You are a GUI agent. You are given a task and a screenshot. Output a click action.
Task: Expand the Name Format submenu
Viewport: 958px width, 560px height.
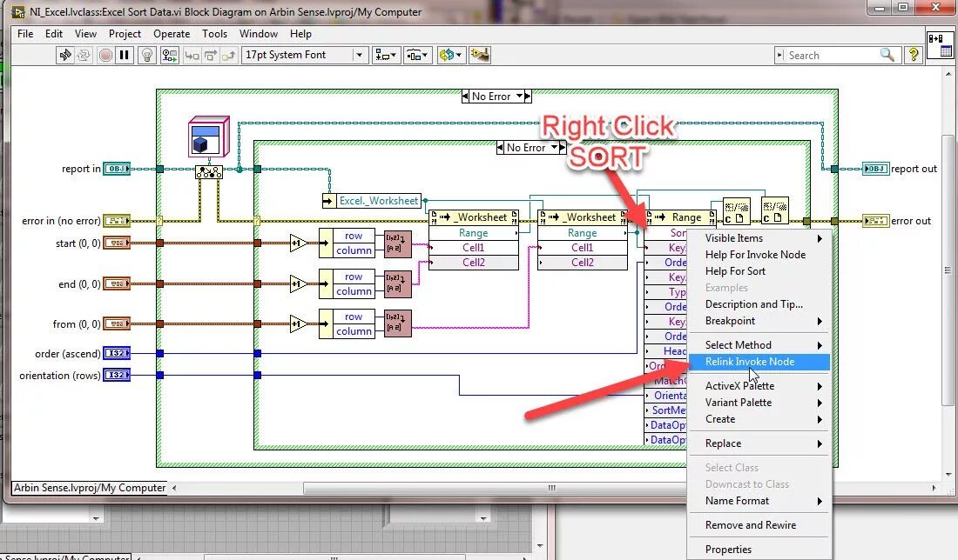pyautogui.click(x=759, y=501)
